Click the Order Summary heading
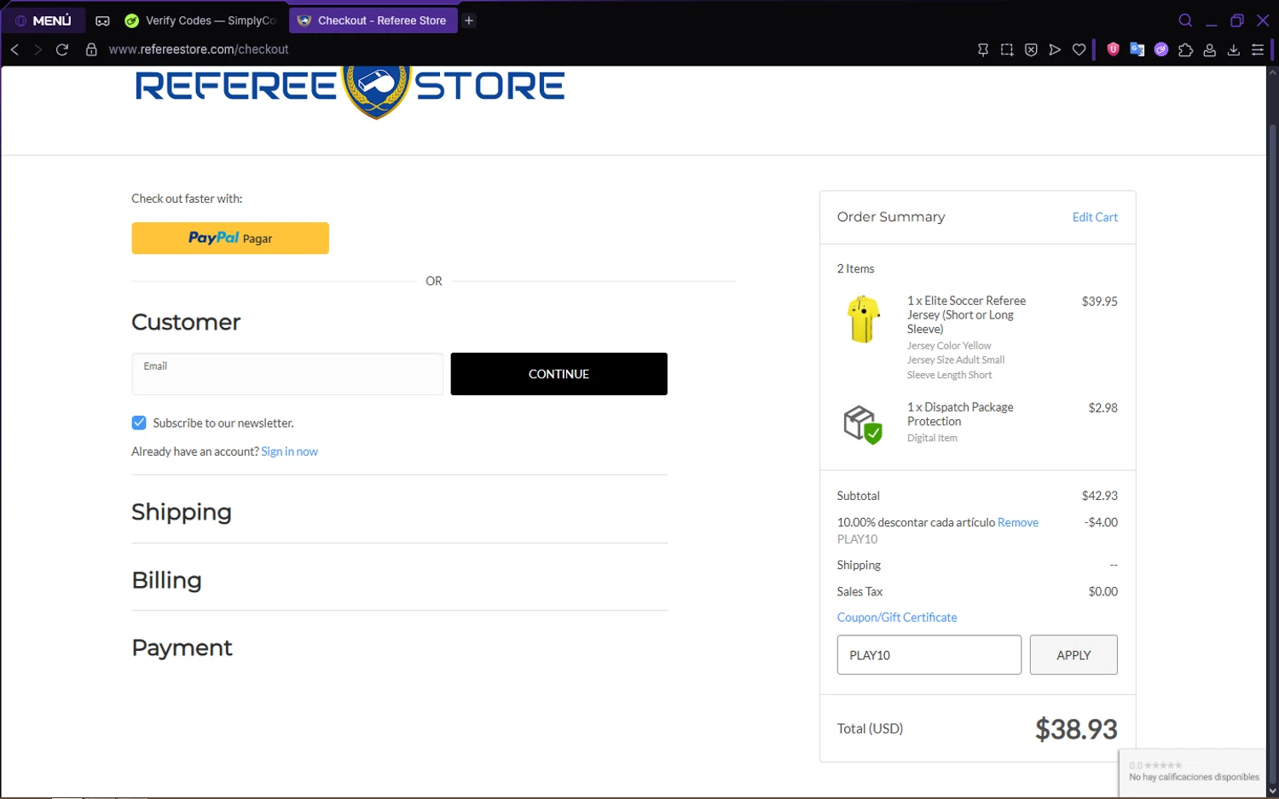Viewport: 1279px width, 799px height. [x=891, y=216]
